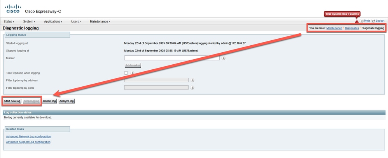Show info for Take tcpdump while logging
The height and width of the screenshot is (158, 388).
click(132, 73)
